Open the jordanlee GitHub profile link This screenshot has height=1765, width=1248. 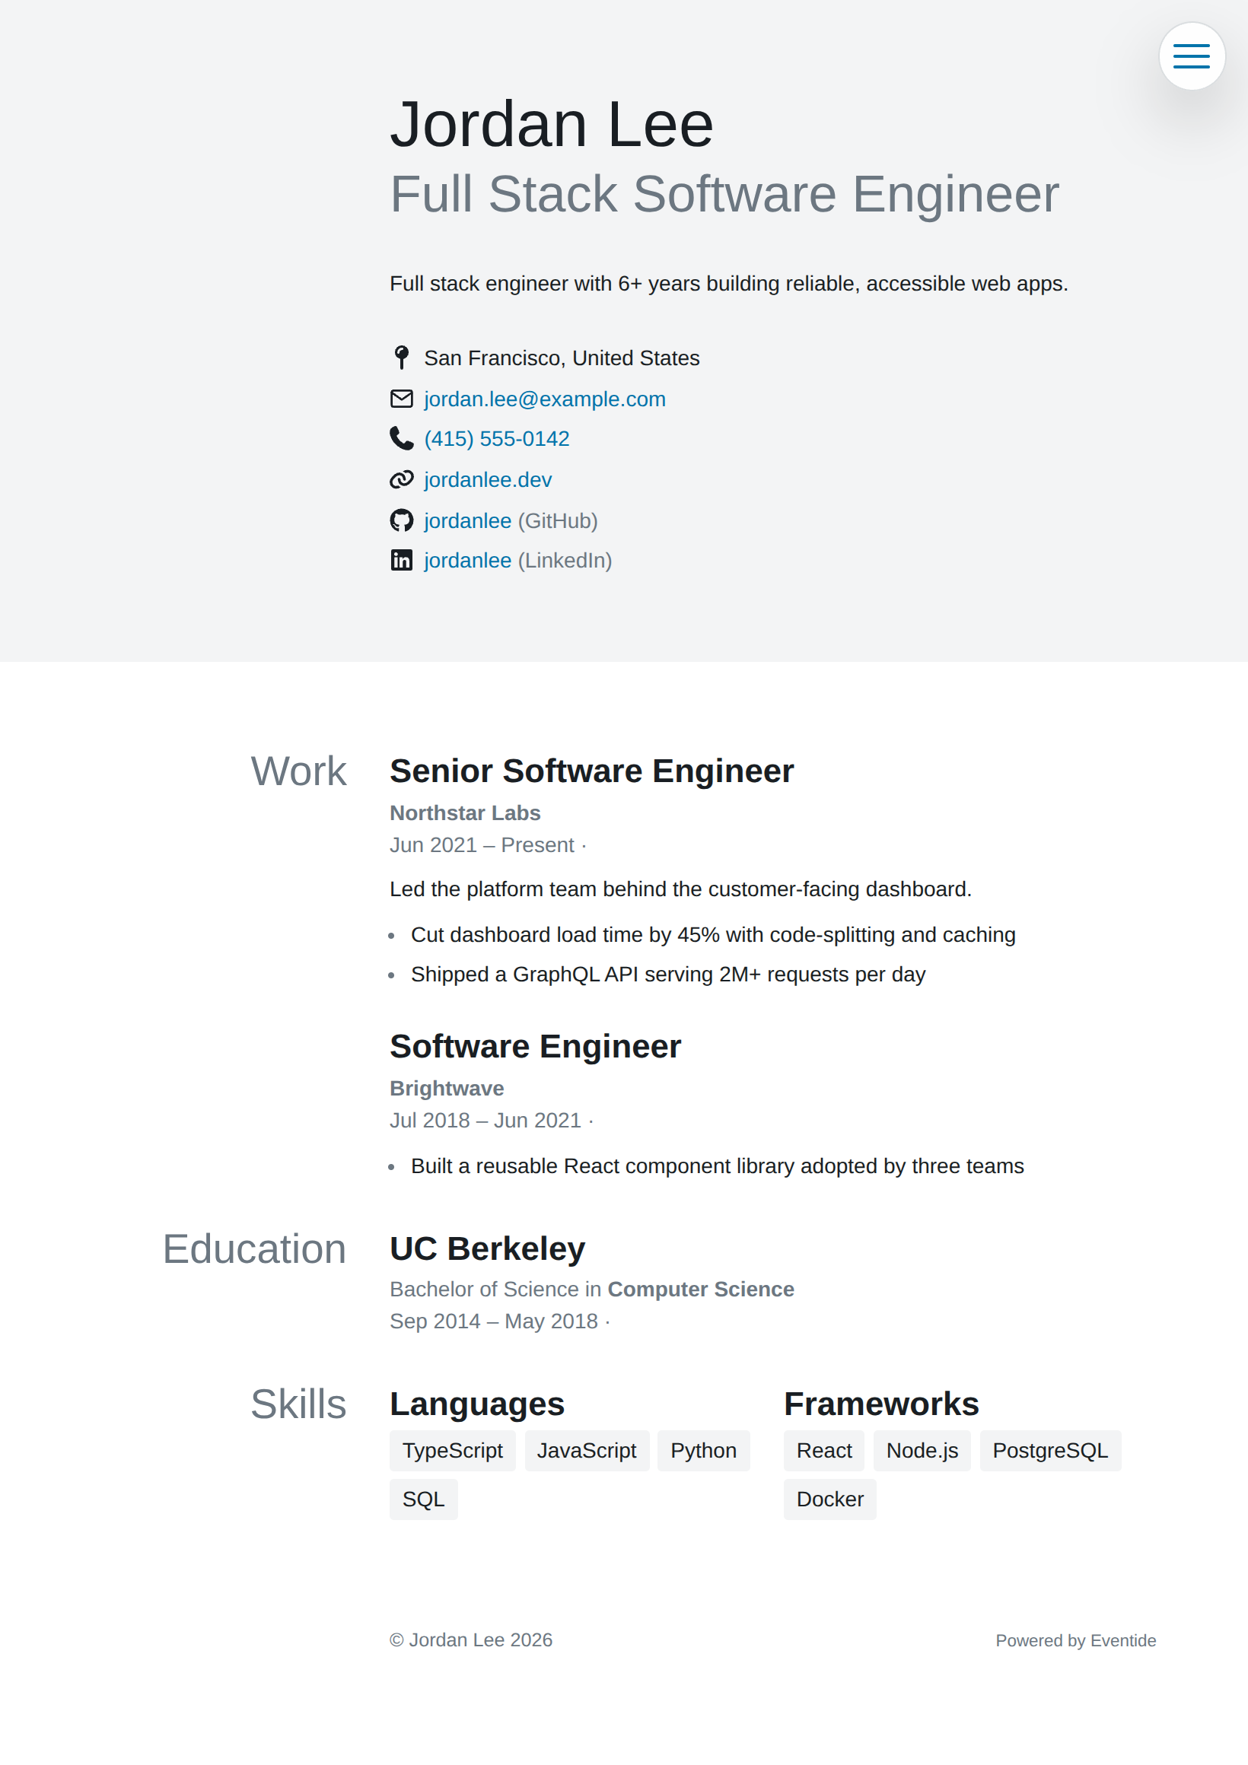pyautogui.click(x=467, y=520)
